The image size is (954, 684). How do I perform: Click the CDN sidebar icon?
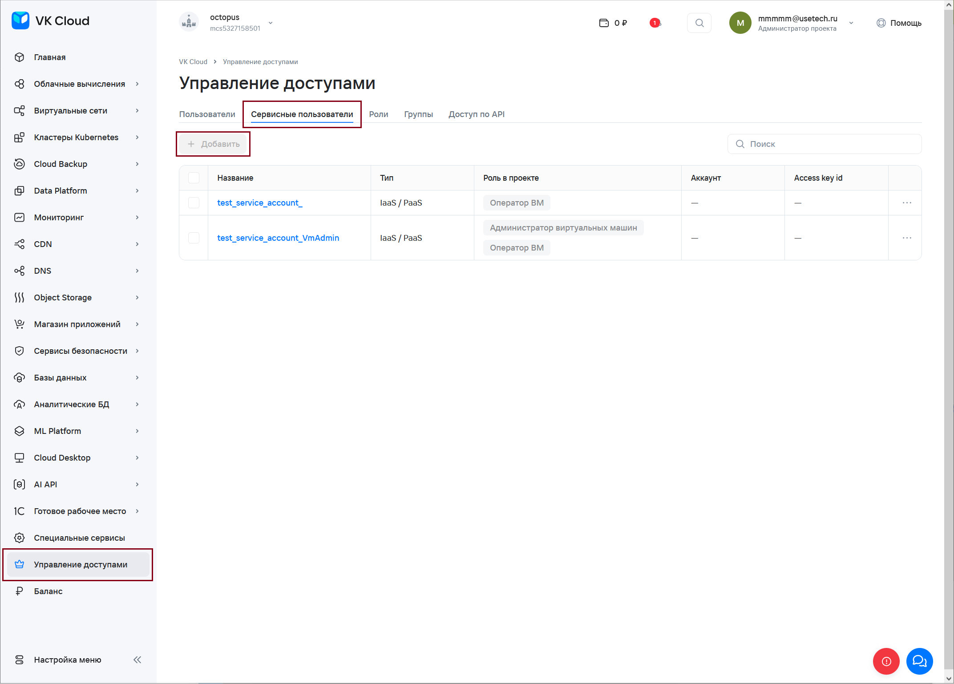click(x=19, y=244)
